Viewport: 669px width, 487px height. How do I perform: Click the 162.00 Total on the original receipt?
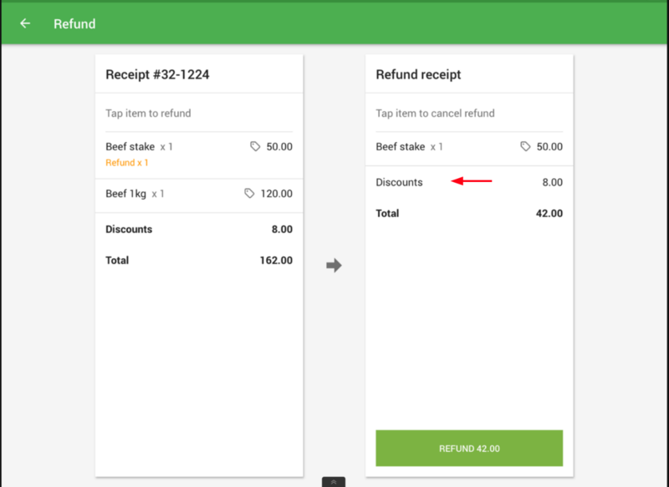pos(276,261)
